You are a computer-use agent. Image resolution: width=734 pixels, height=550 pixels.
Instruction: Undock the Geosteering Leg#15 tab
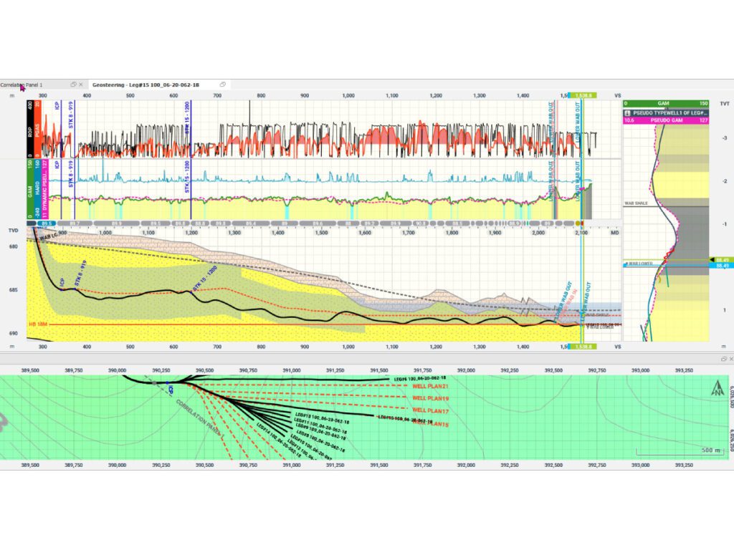click(223, 85)
